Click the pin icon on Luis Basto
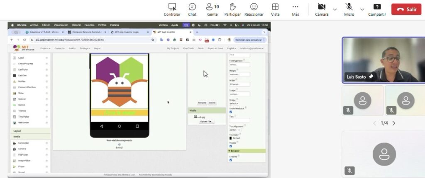 [371, 77]
